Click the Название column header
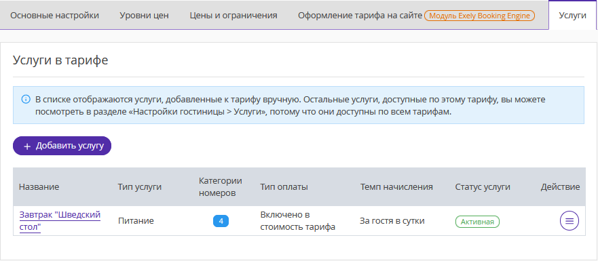This screenshot has width=598, height=261. (39, 186)
